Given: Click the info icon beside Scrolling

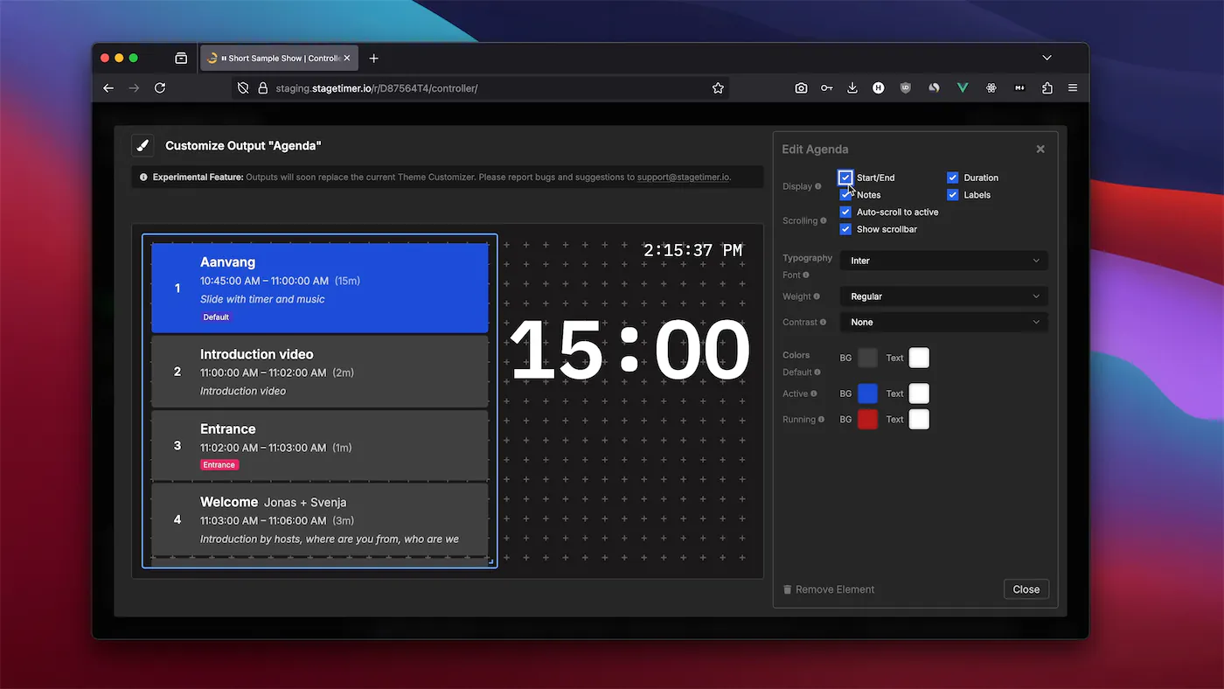Looking at the screenshot, I should click(825, 220).
